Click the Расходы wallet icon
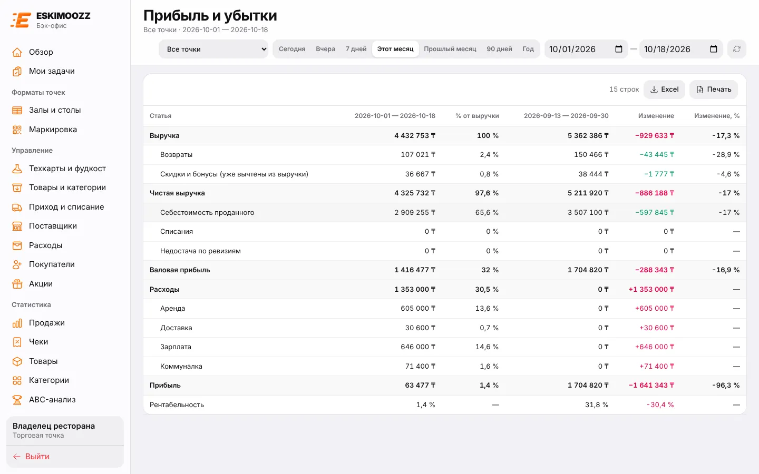Image resolution: width=759 pixels, height=474 pixels. pos(17,245)
